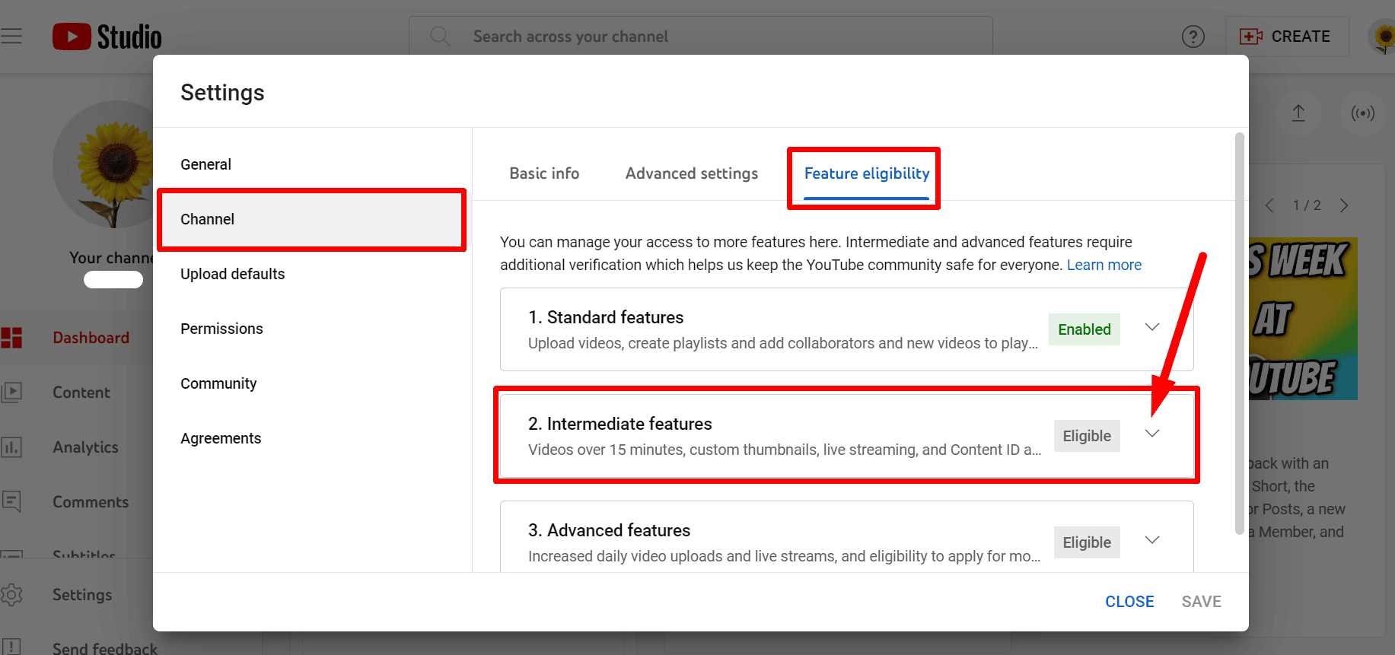
Task: Click the '3. Advanced features' heading
Action: coord(609,530)
